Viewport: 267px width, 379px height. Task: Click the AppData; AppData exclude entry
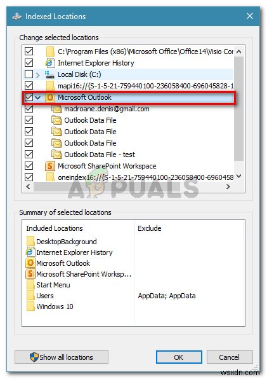[167, 296]
